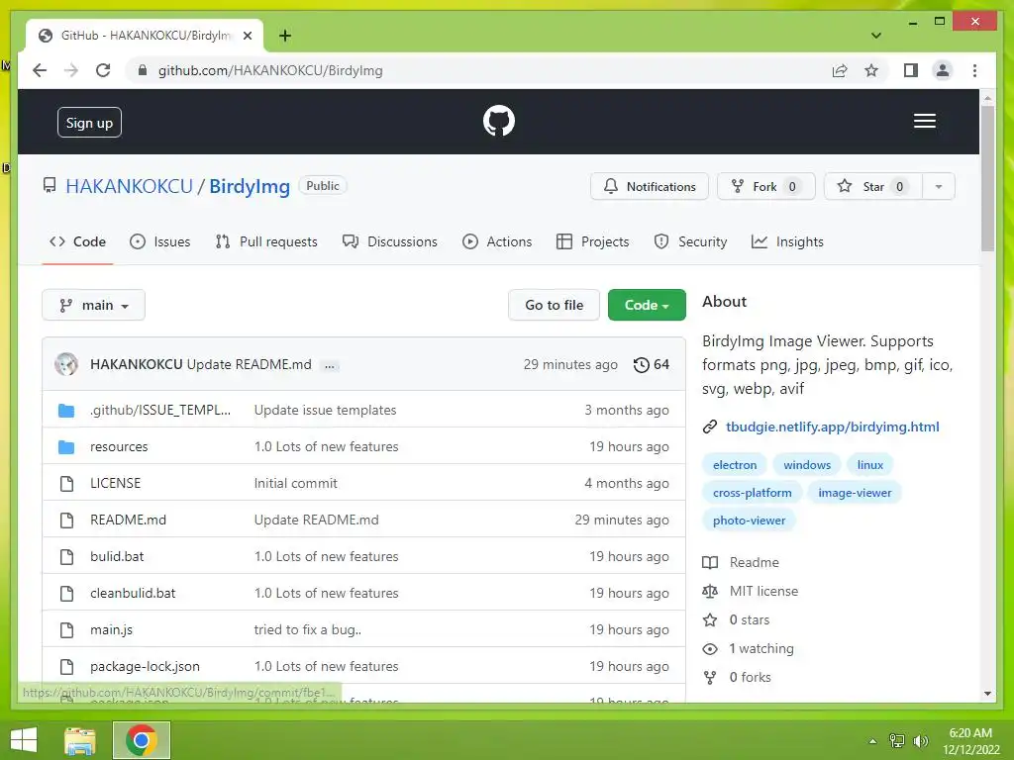Open the Issues tab
The height and width of the screenshot is (760, 1014).
click(160, 241)
